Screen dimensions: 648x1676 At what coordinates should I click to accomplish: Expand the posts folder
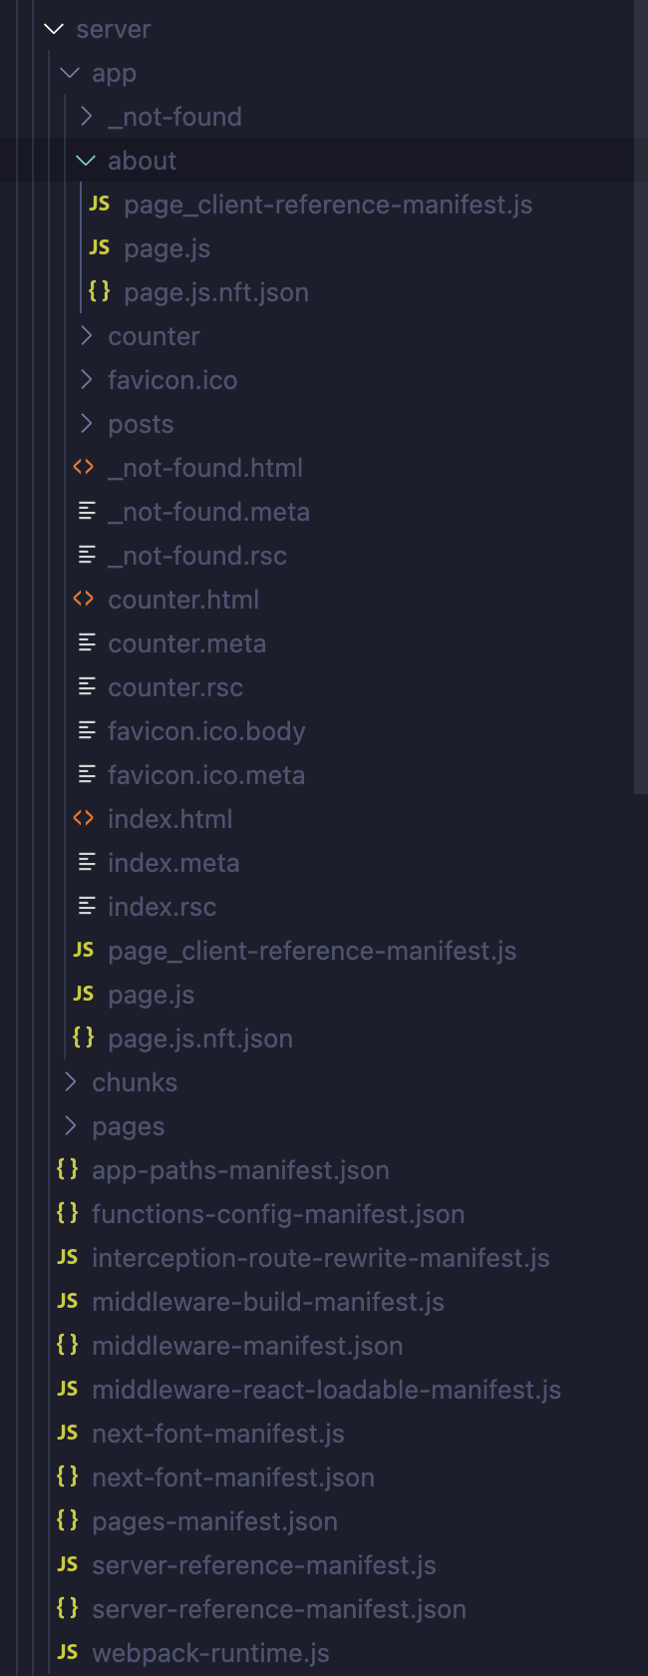tap(141, 424)
